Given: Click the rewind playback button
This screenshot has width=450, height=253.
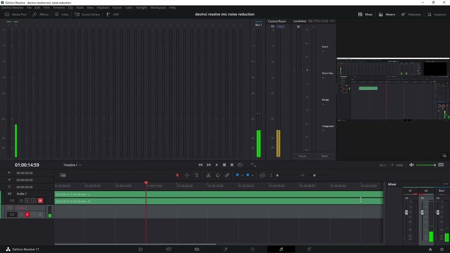Looking at the screenshot, I should (x=200, y=165).
